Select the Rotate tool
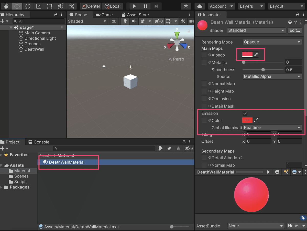The height and width of the screenshot is (231, 307). 28,6
